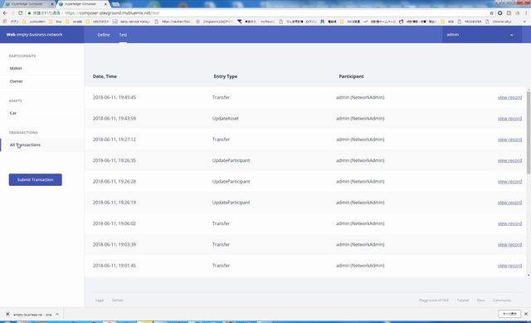
Task: Expand download item options chevron
Action: (x=57, y=315)
